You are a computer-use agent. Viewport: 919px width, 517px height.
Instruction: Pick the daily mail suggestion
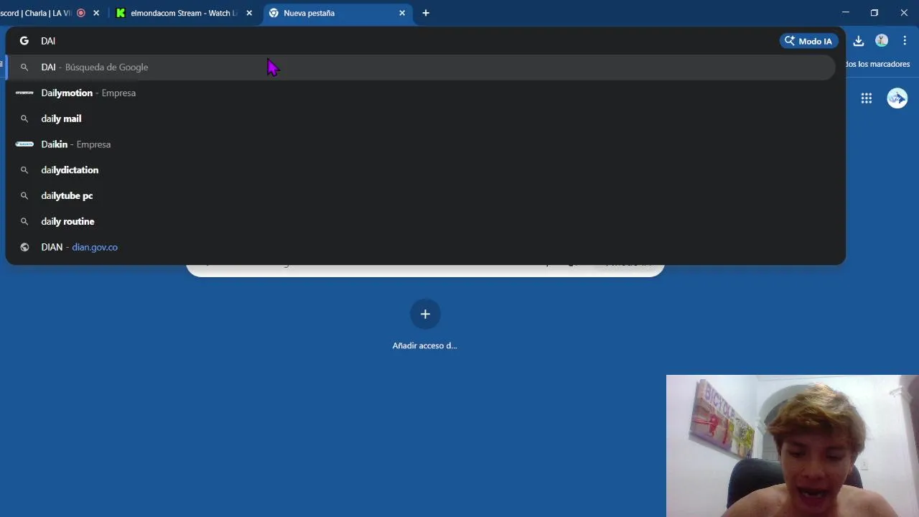pyautogui.click(x=421, y=118)
